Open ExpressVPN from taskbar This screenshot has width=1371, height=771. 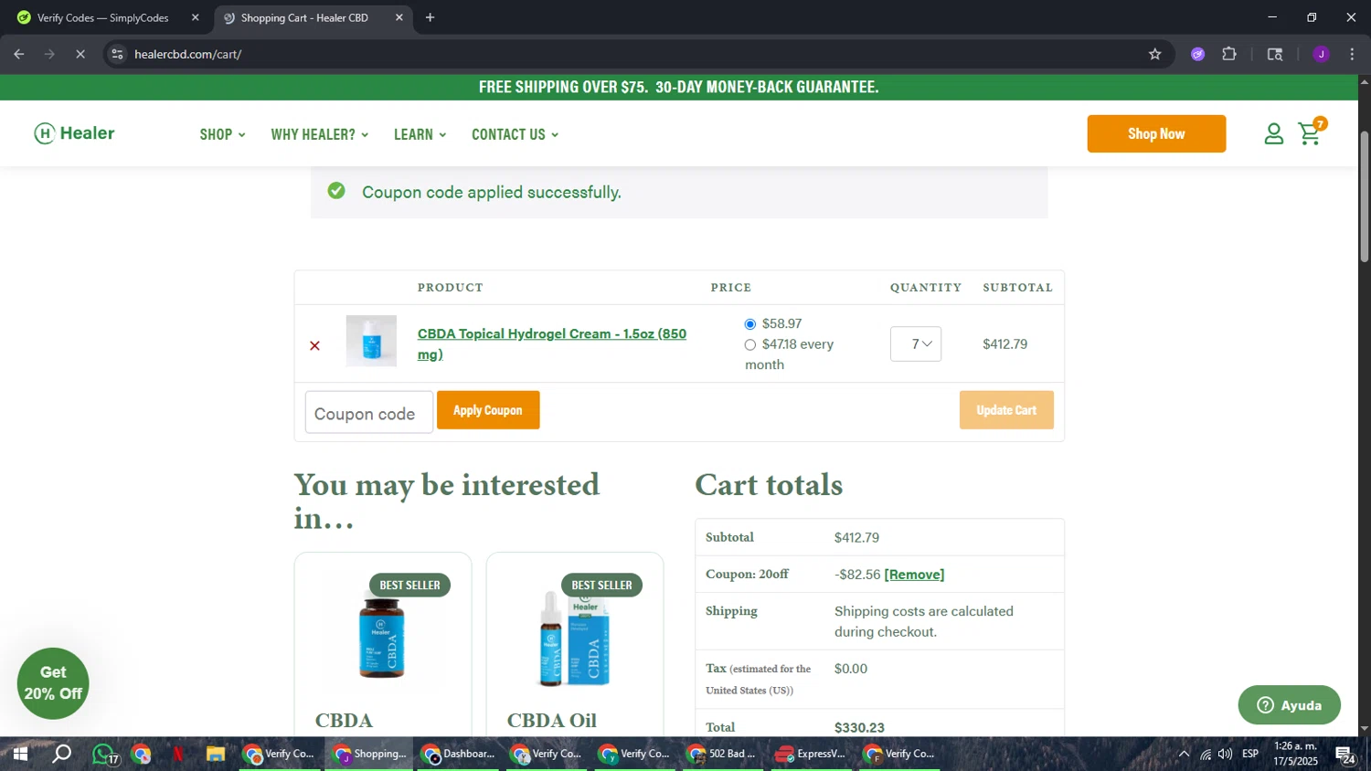point(811,755)
